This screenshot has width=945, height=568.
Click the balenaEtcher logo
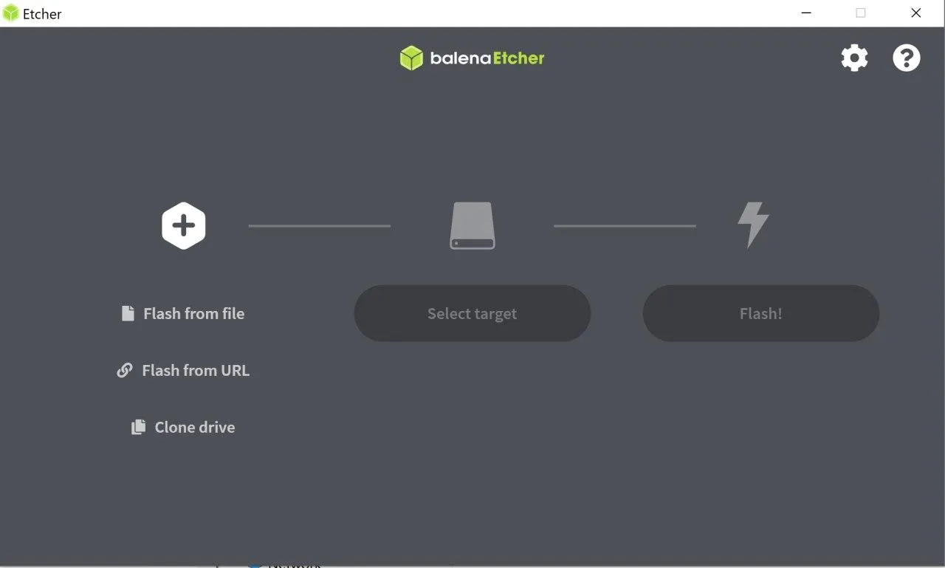[x=472, y=58]
